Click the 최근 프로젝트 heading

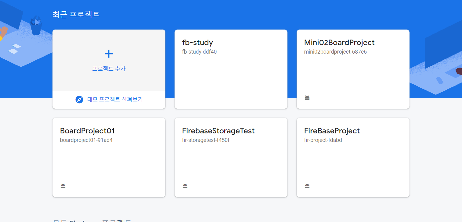coord(76,14)
